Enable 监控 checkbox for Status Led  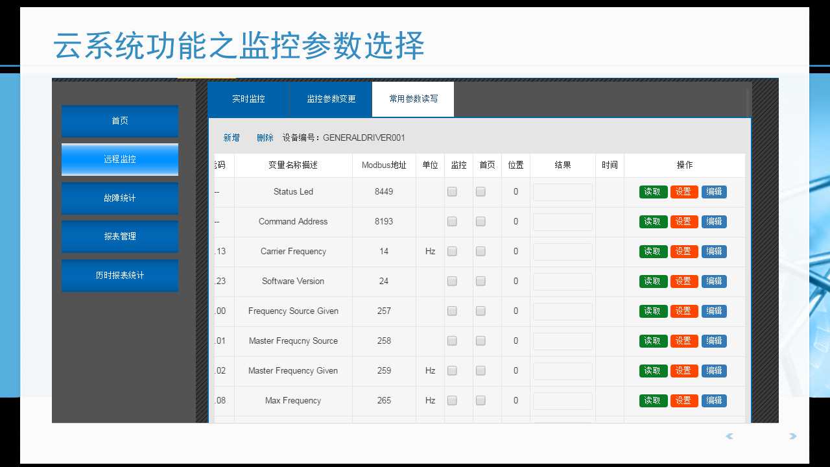[452, 191]
